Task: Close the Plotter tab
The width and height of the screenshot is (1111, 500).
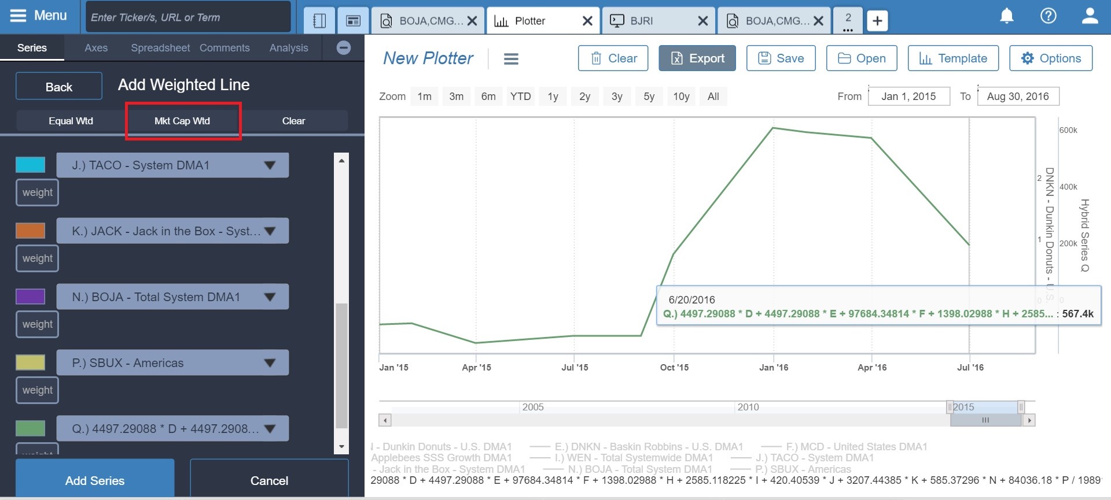Action: 587,21
